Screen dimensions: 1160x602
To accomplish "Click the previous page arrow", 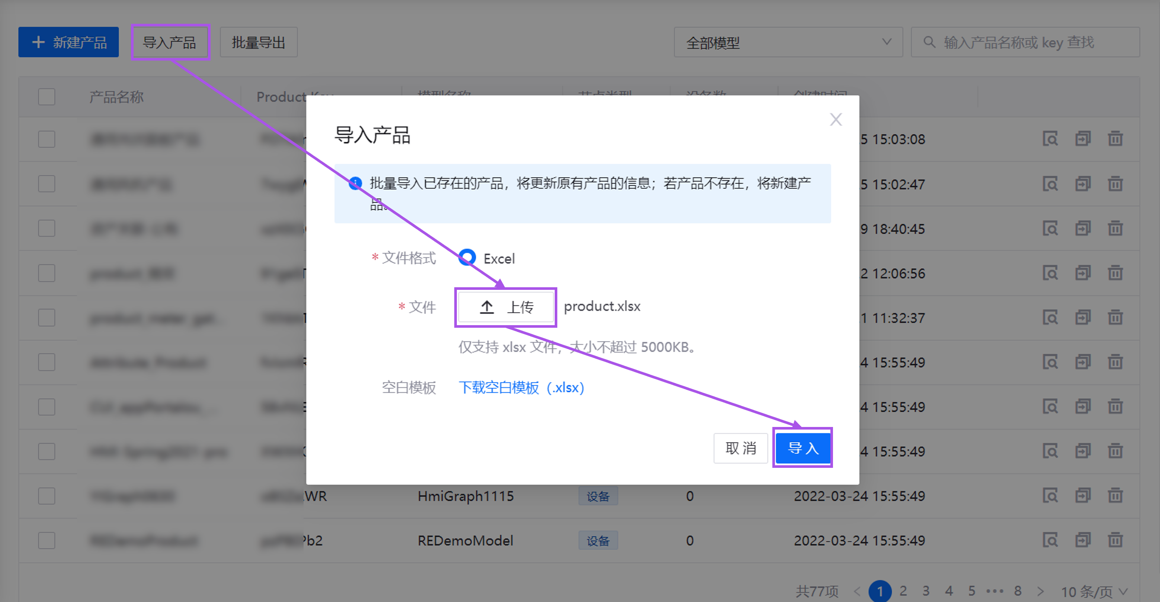I will (x=857, y=591).
